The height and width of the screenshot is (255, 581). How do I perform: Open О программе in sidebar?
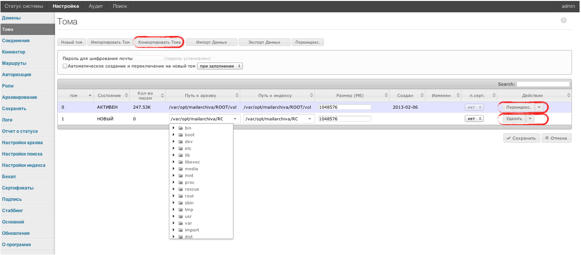[27, 245]
